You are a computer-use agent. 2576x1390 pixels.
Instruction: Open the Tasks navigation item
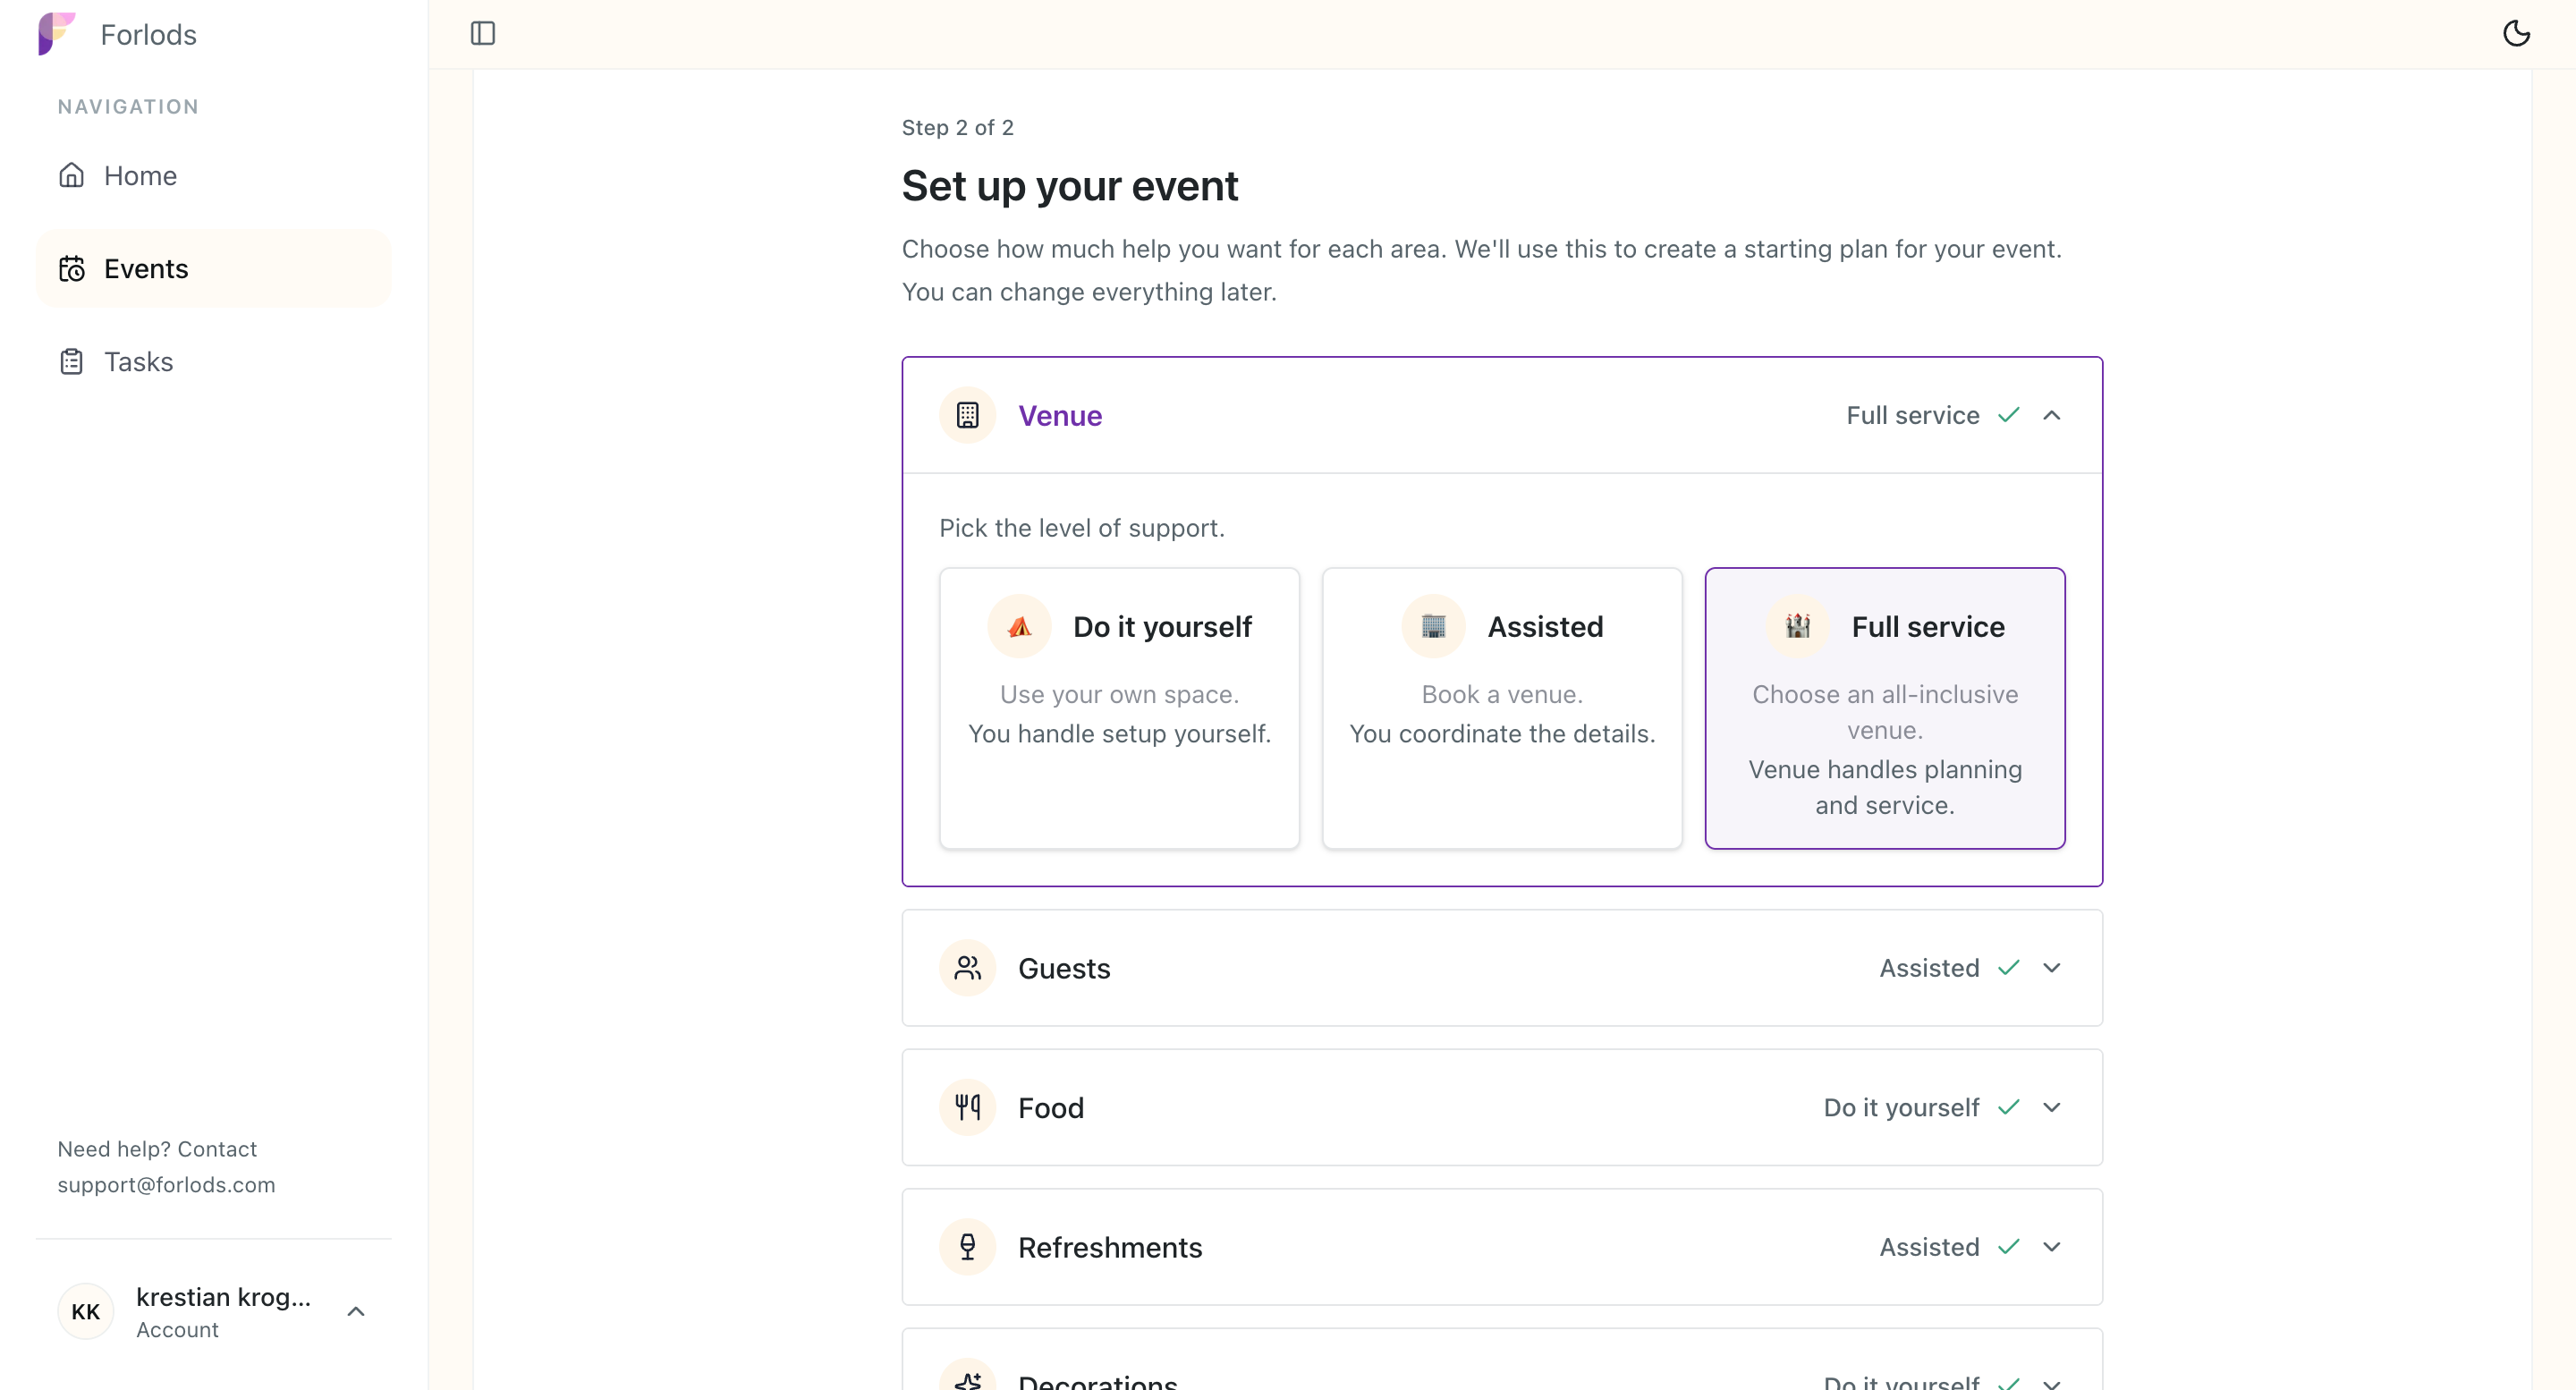[213, 362]
